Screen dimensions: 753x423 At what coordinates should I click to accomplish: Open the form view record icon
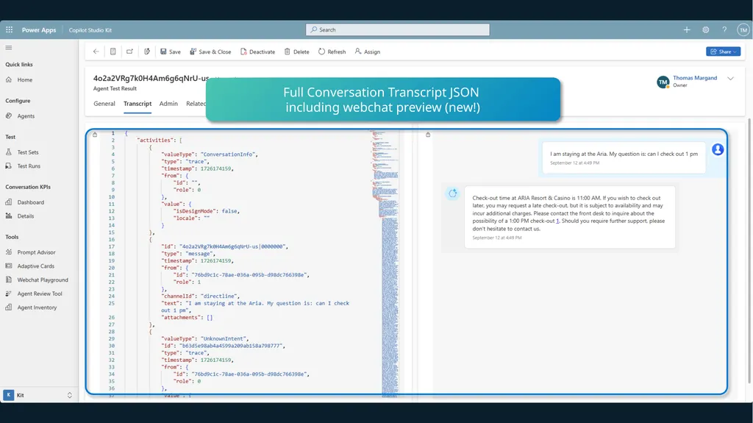pos(113,51)
